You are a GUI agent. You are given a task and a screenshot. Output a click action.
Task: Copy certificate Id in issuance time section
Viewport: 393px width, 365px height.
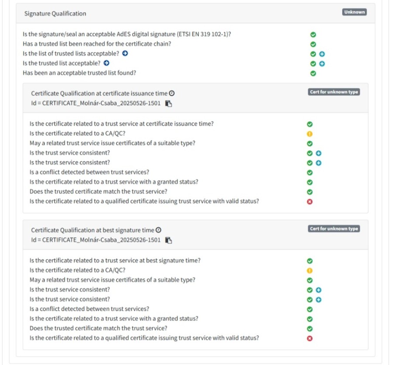pyautogui.click(x=168, y=104)
